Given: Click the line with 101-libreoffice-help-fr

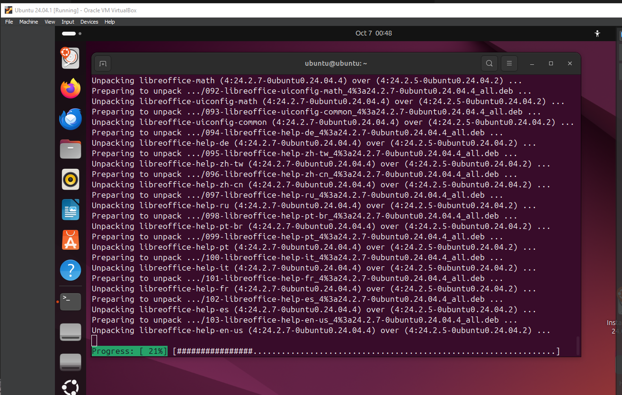Looking at the screenshot, I should click(x=297, y=278).
